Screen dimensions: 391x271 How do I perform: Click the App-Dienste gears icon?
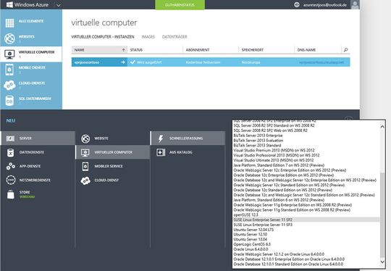10,166
